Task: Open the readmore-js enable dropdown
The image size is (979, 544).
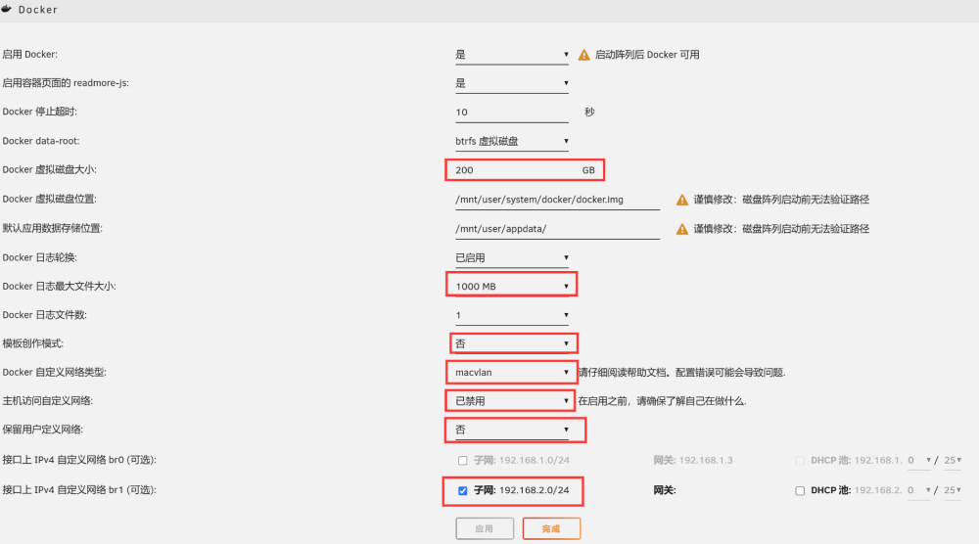Action: [x=511, y=83]
